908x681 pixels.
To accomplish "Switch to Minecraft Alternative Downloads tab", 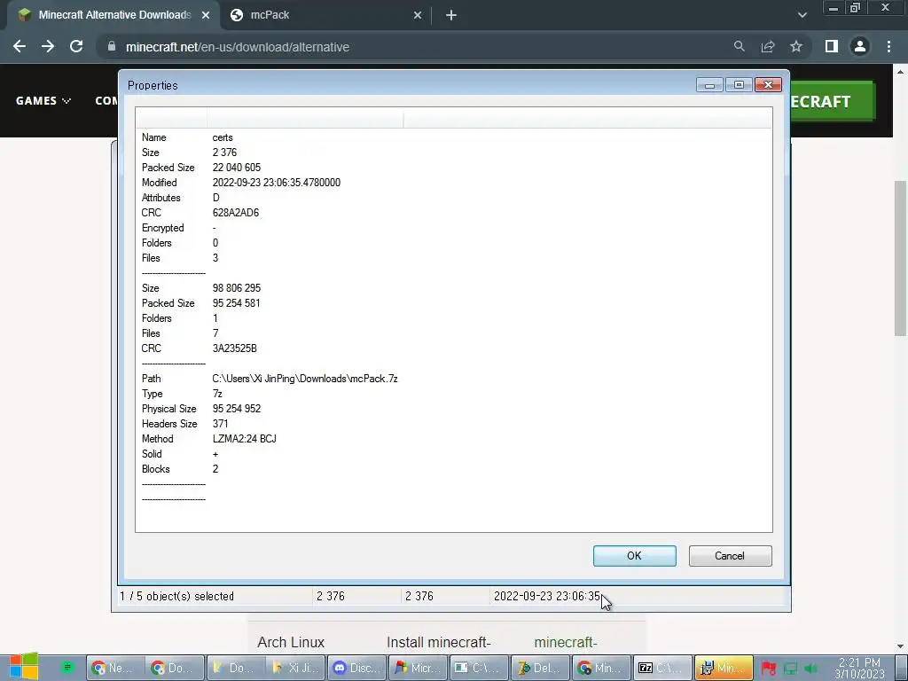I will 113,15.
